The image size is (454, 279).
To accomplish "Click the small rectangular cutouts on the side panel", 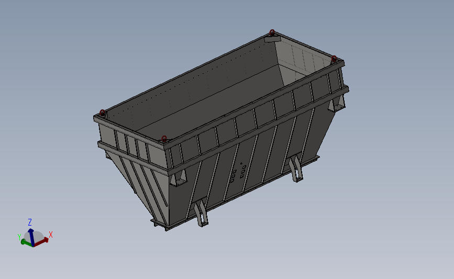I will [239, 173].
